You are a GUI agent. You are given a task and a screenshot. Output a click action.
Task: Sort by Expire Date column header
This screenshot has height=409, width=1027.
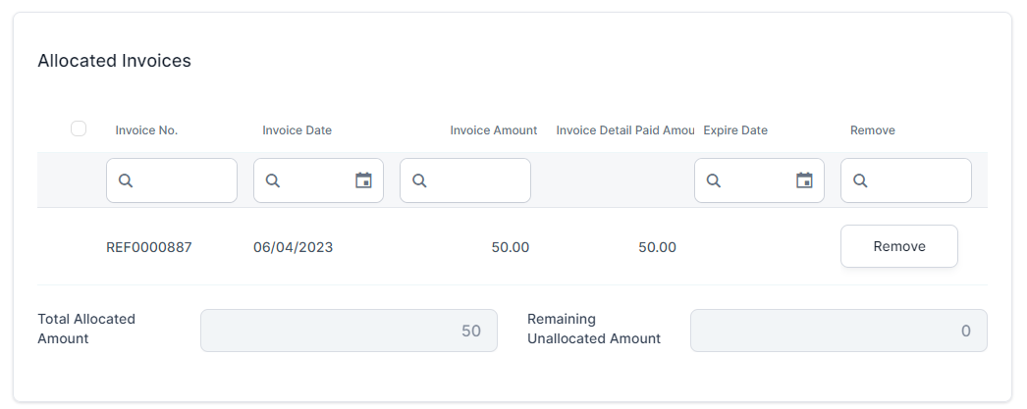[x=735, y=130]
